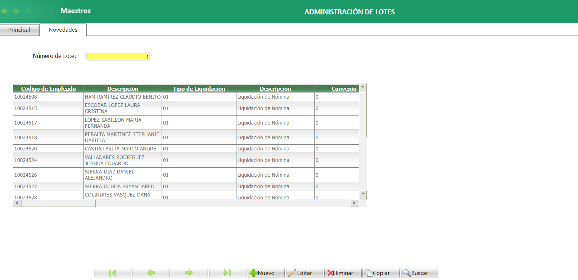
Task: Select the Novedades tab
Action: coord(63,30)
